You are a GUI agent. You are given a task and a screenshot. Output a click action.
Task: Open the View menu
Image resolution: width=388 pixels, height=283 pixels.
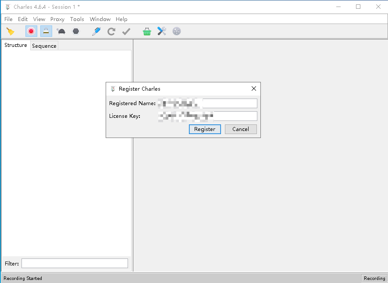pyautogui.click(x=39, y=19)
